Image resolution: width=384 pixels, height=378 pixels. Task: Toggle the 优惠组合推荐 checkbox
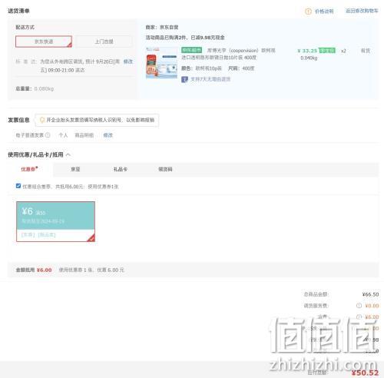pos(18,186)
